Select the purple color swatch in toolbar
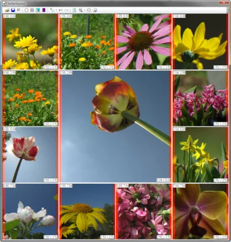 pyautogui.click(x=44, y=10)
